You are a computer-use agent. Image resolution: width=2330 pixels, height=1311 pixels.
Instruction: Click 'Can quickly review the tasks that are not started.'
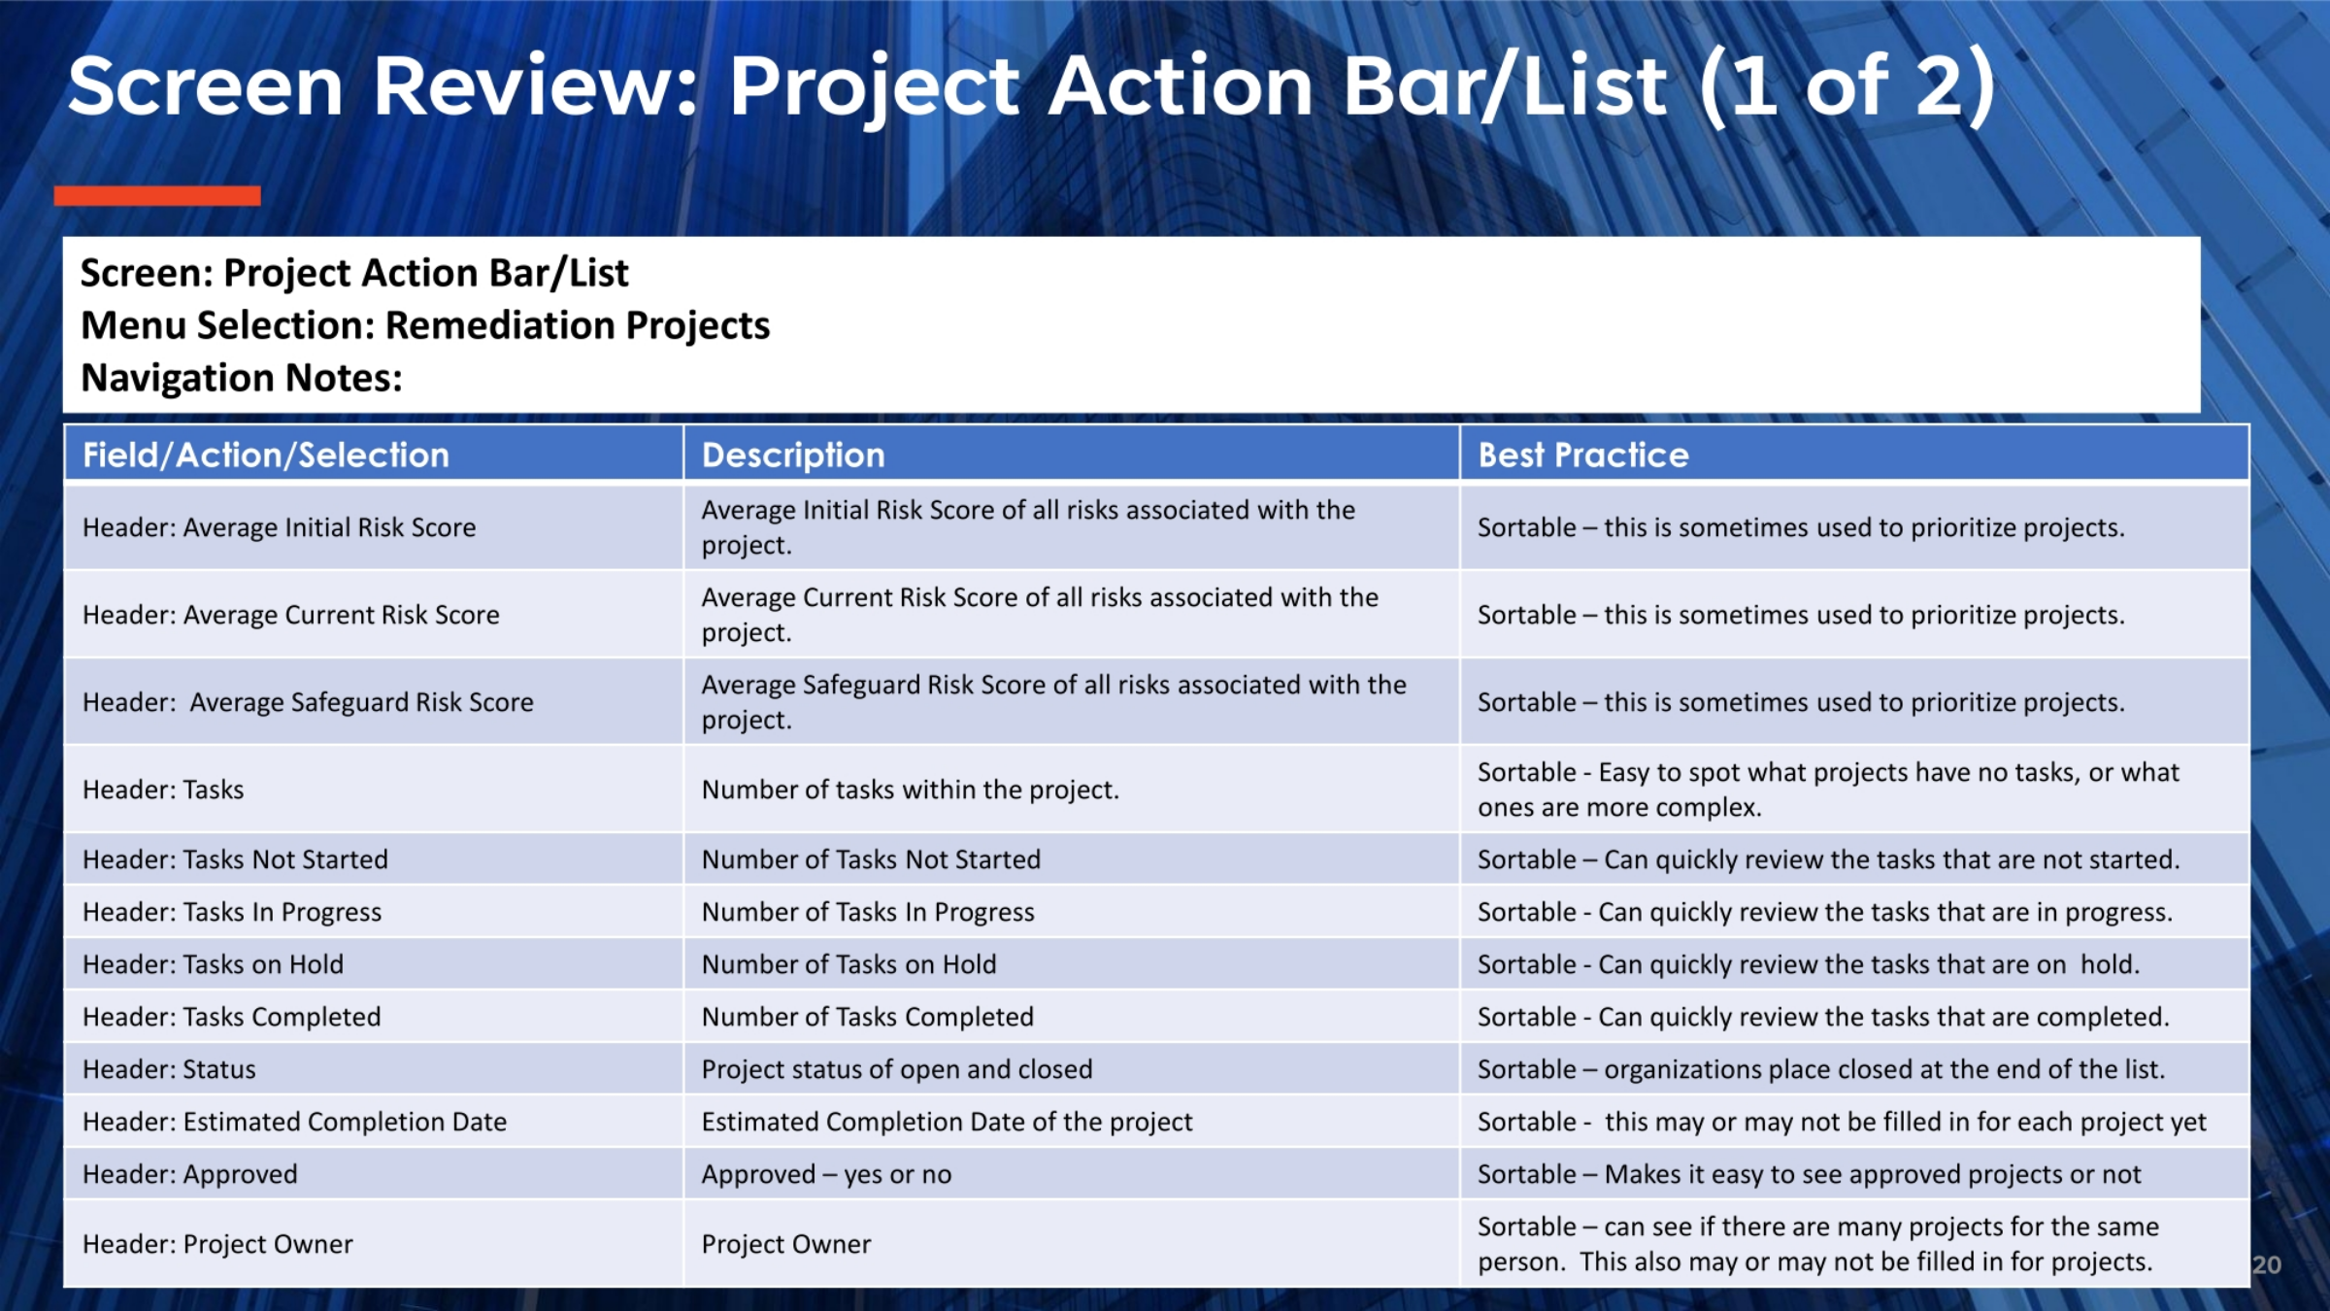point(1892,859)
